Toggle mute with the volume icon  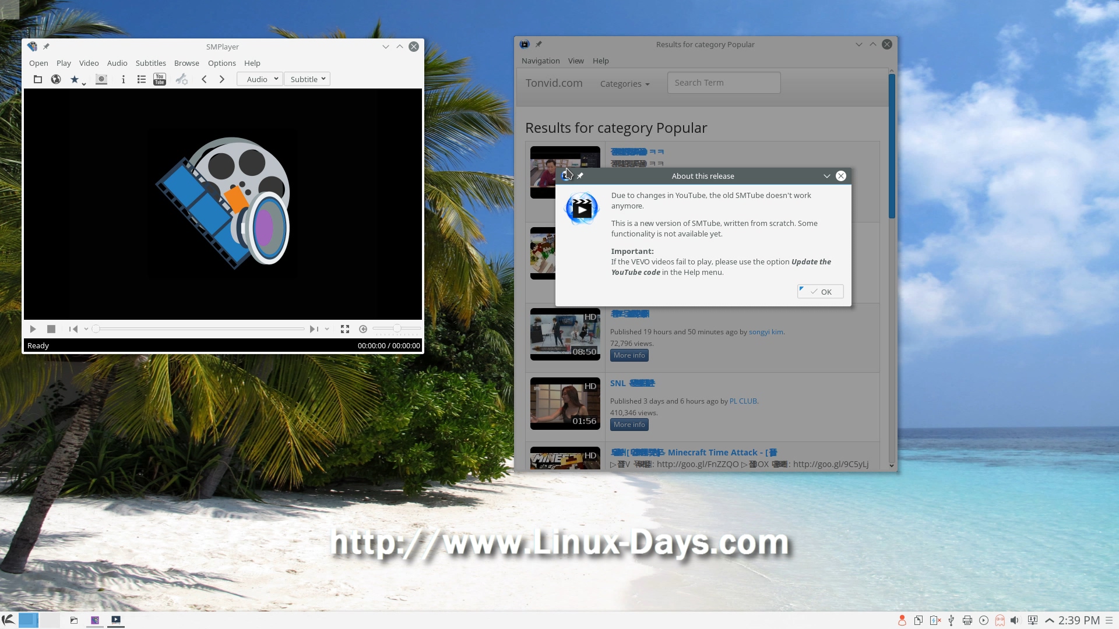pos(363,329)
